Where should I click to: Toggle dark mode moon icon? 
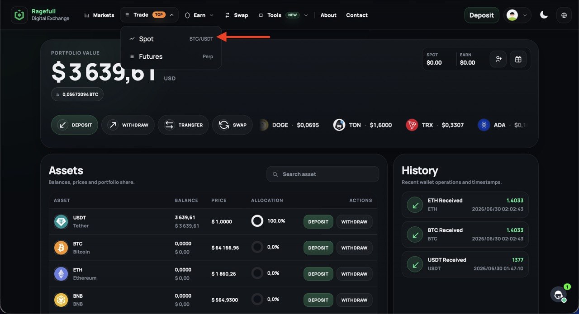tap(544, 15)
